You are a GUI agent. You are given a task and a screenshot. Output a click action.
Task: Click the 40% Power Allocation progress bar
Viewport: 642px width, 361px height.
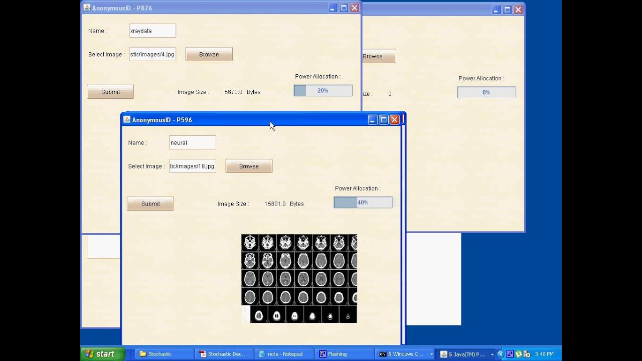[x=363, y=203]
